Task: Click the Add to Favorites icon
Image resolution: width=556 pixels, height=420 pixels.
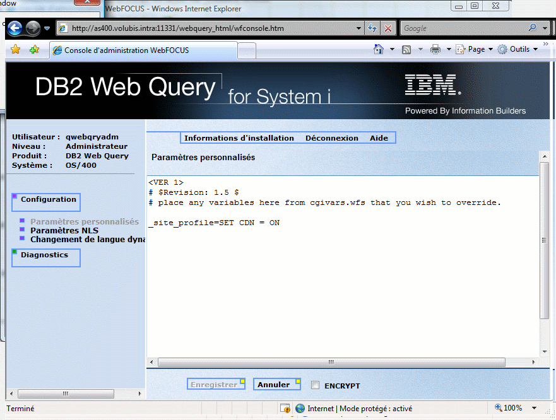Action: [35, 50]
